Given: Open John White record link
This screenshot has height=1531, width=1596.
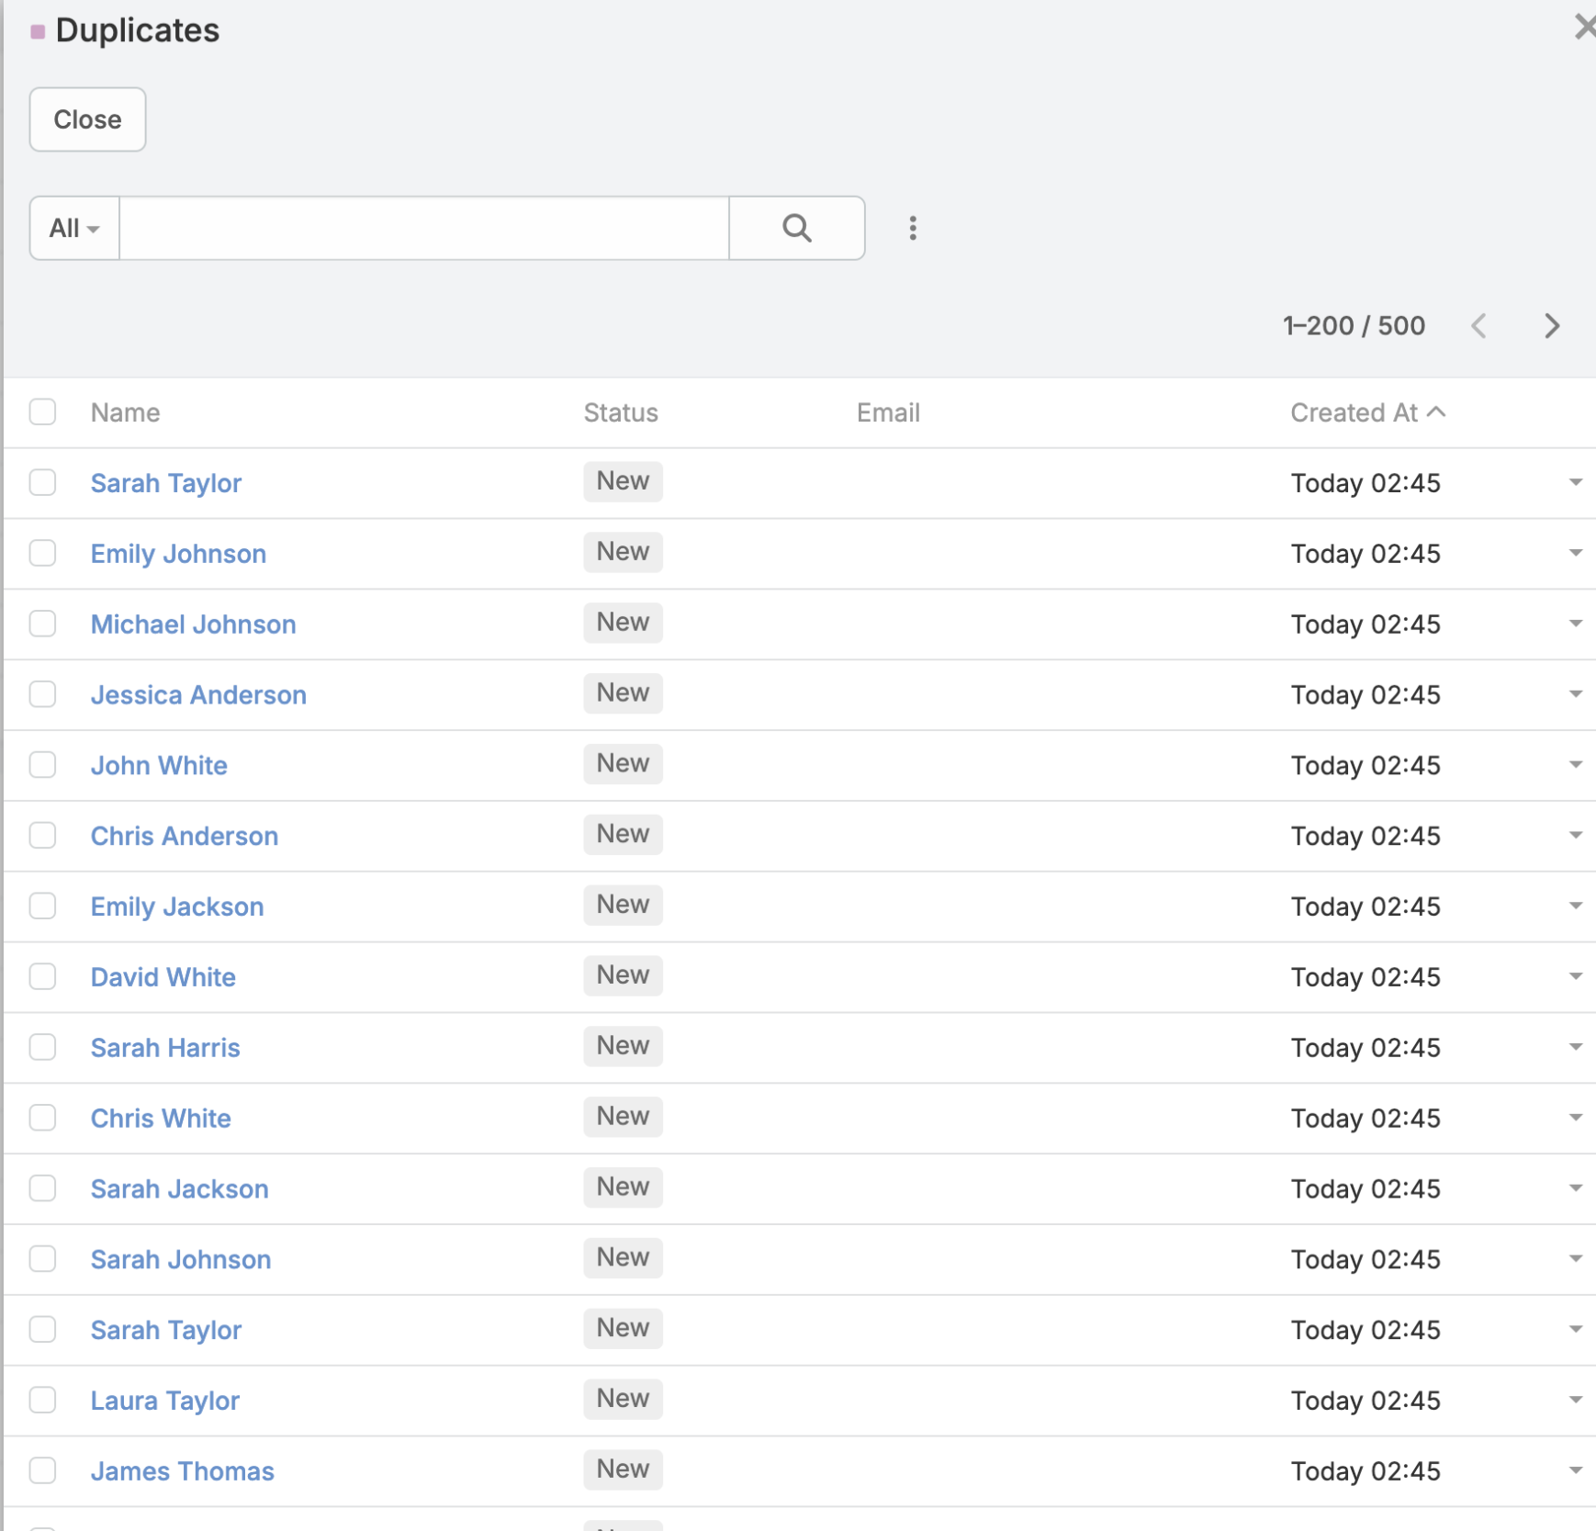Looking at the screenshot, I should (x=159, y=766).
